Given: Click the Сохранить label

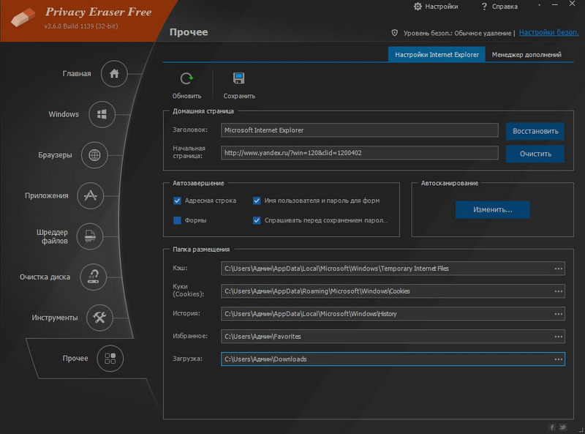Looking at the screenshot, I should (x=239, y=96).
